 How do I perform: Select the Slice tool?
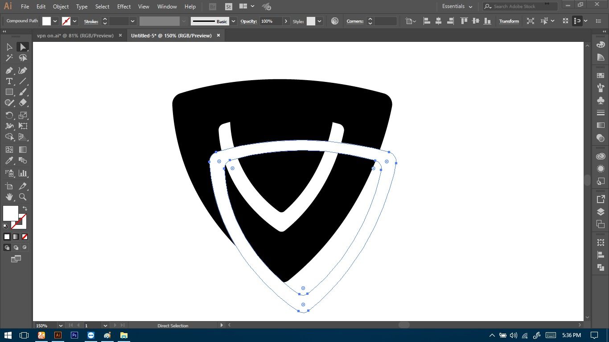tap(23, 186)
